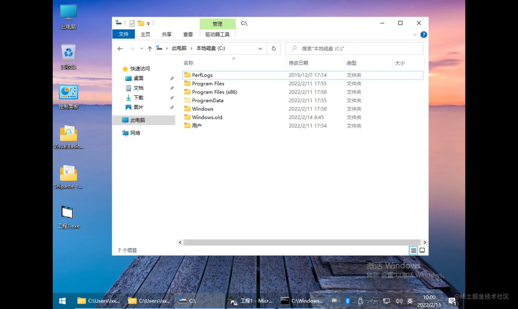Open the 回收站 recycle bin icon
The width and height of the screenshot is (518, 309).
pos(68,56)
